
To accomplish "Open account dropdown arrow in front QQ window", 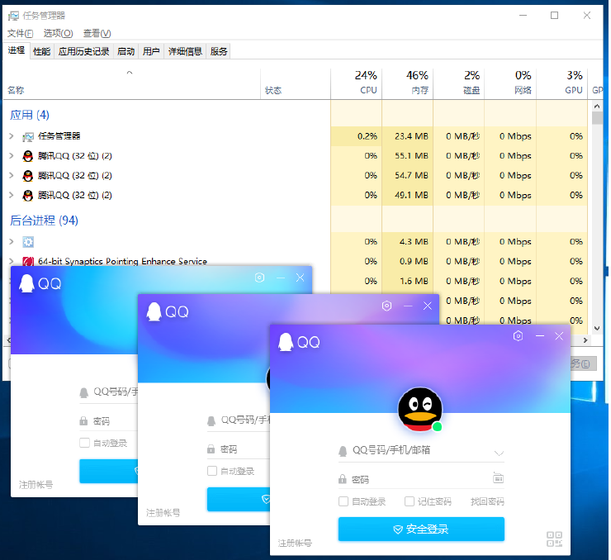I will [x=499, y=453].
